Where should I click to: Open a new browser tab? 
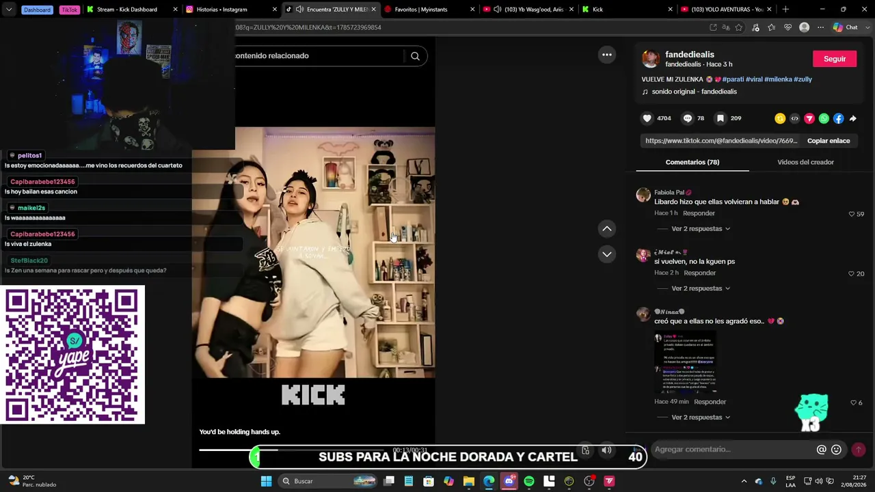785,10
